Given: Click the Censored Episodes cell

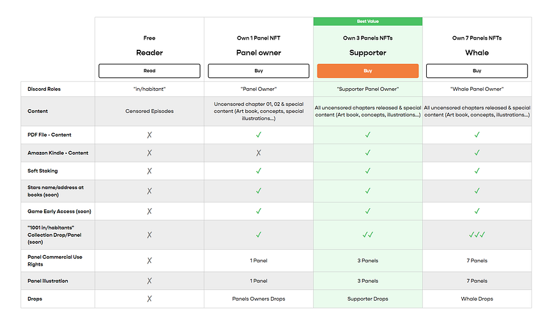Looking at the screenshot, I should [x=149, y=111].
